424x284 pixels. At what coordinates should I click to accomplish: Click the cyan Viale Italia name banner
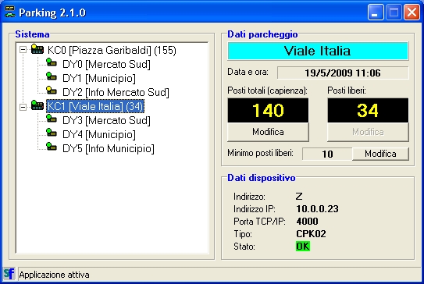point(318,51)
